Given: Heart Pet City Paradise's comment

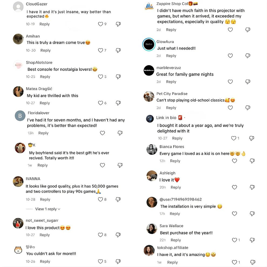Looking at the screenshot, I should [230, 108].
